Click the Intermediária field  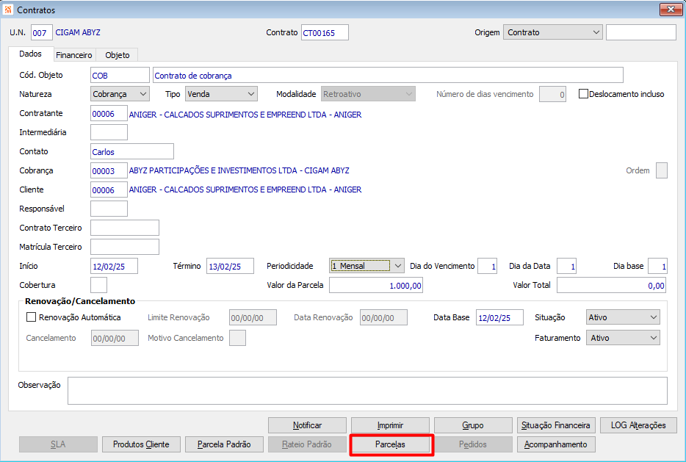[109, 132]
